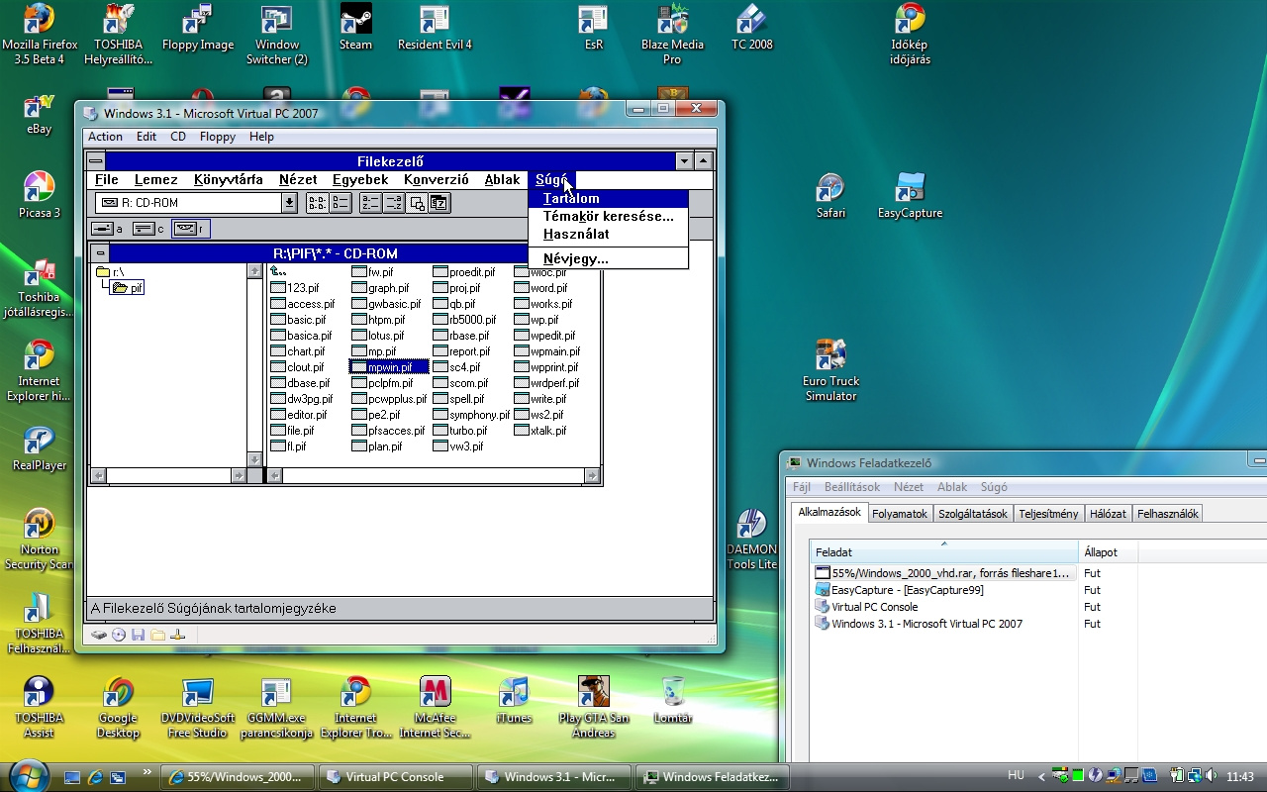Open Virtual PC CD menu
The width and height of the screenshot is (1267, 792).
(x=178, y=137)
